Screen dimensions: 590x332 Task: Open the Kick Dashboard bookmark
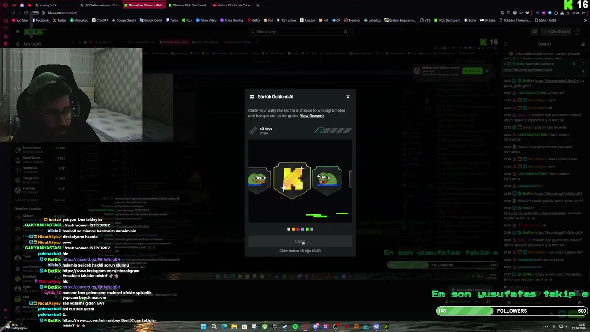(x=447, y=20)
